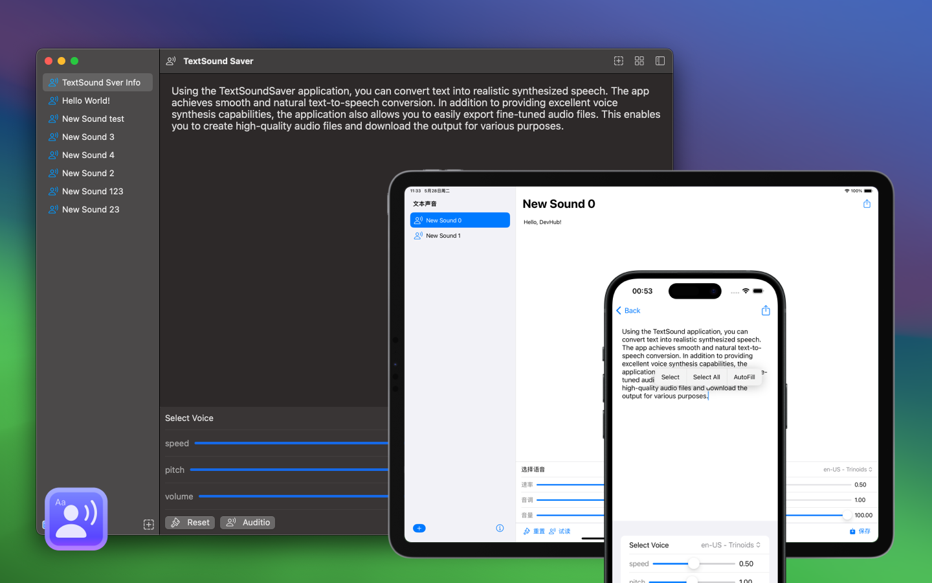The width and height of the screenshot is (932, 583).
Task: Select New Sound 0 in iPad sidebar
Action: coord(460,220)
